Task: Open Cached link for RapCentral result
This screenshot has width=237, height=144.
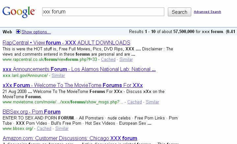Action: click(x=108, y=60)
